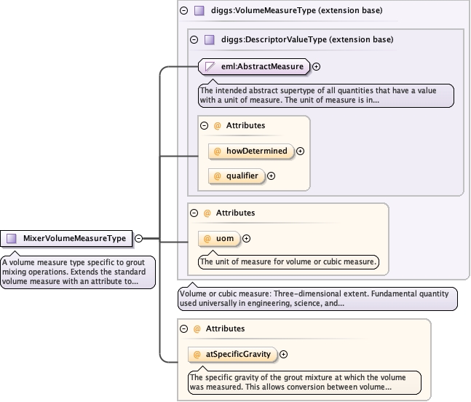Click the @ icon on uom attribute

pos(207,238)
